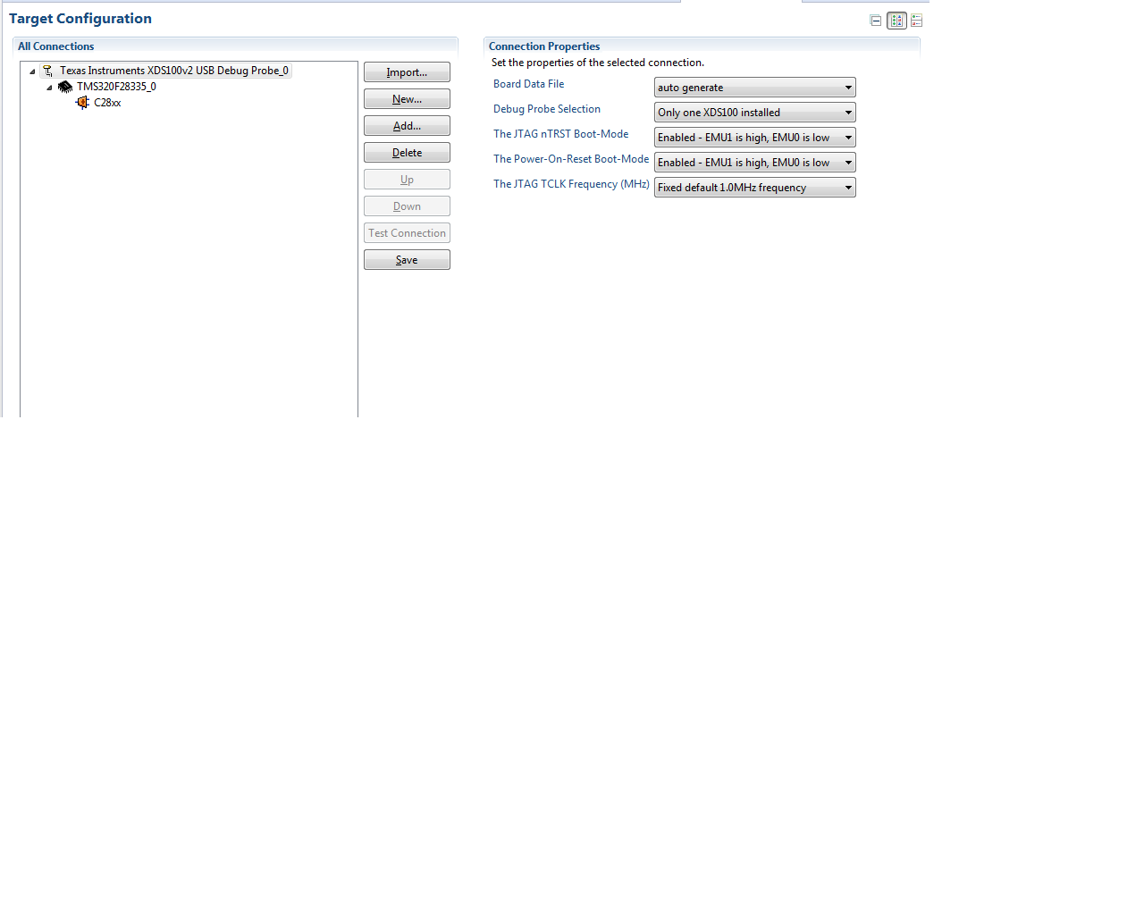Click the 'Set the properties of the selected connection' text
This screenshot has height=915, width=1144.
pyautogui.click(x=598, y=63)
